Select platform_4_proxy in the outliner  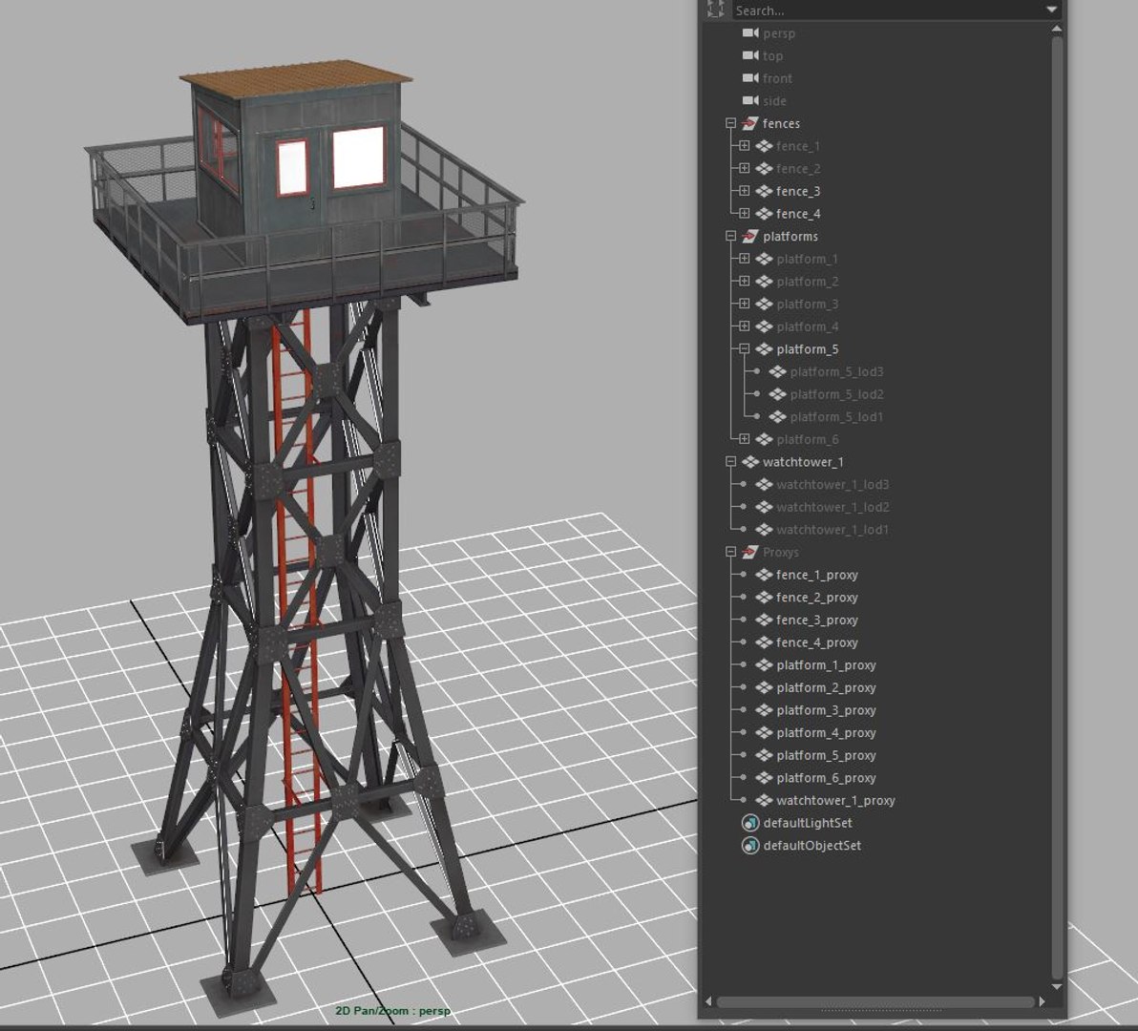point(826,733)
